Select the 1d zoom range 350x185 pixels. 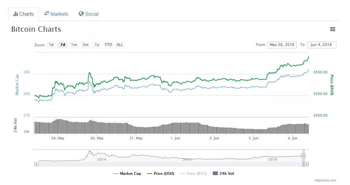pyautogui.click(x=51, y=45)
